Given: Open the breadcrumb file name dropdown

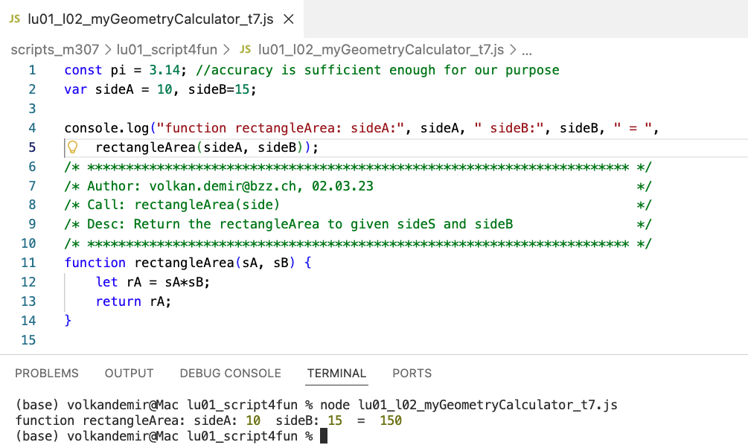Looking at the screenshot, I should [x=381, y=51].
